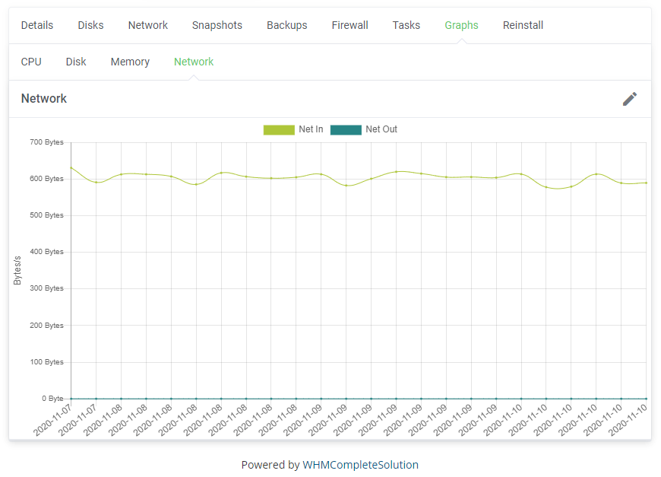
Task: Click the 500 Bytes axis label
Action: pyautogui.click(x=46, y=215)
